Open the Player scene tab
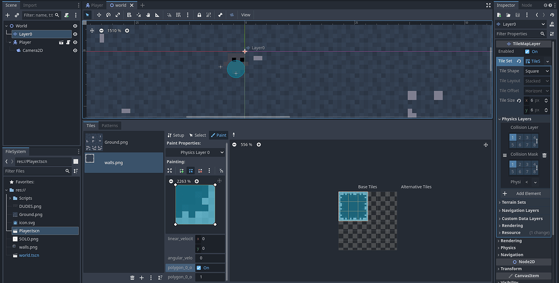This screenshot has width=559, height=283. [94, 5]
